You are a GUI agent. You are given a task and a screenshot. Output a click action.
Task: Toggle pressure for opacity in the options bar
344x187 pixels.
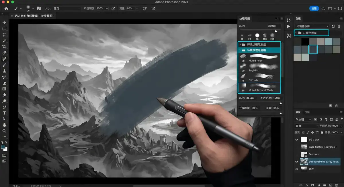point(113,9)
